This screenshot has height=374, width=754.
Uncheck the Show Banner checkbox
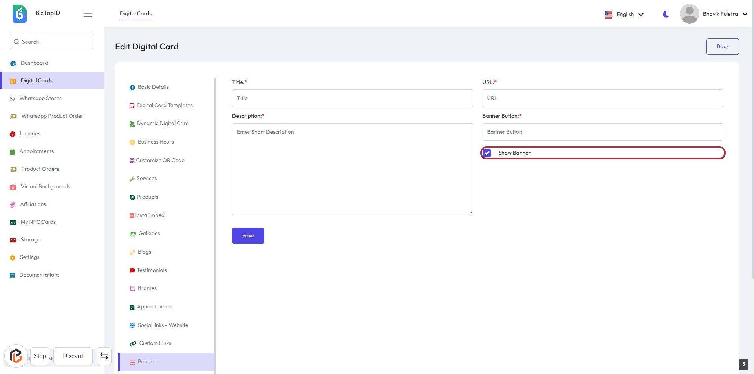pos(487,153)
